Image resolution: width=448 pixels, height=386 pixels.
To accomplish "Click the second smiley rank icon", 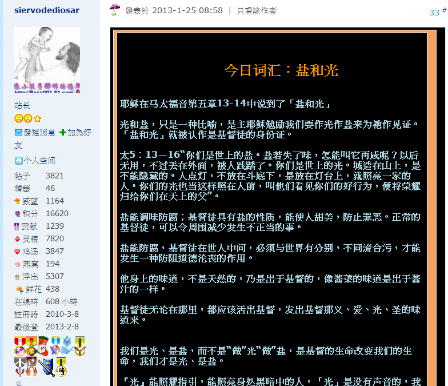I will [27, 118].
